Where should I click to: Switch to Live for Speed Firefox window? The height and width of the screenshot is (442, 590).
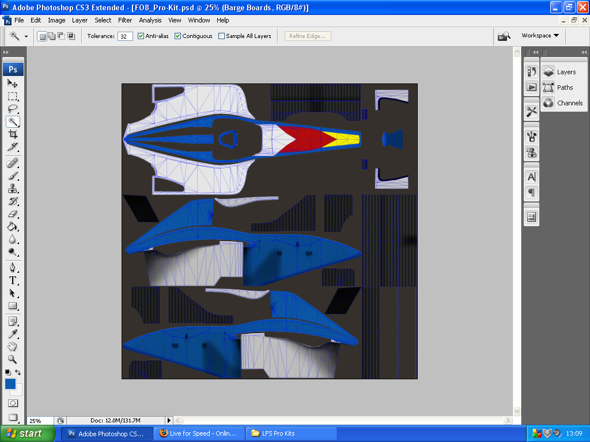[199, 433]
